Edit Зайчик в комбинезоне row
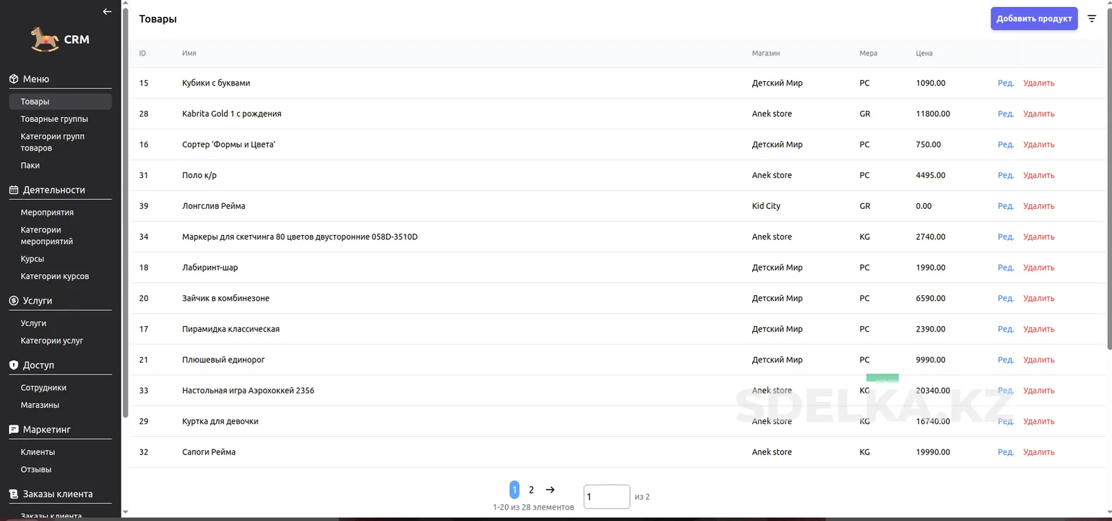Image resolution: width=1112 pixels, height=521 pixels. (1005, 299)
